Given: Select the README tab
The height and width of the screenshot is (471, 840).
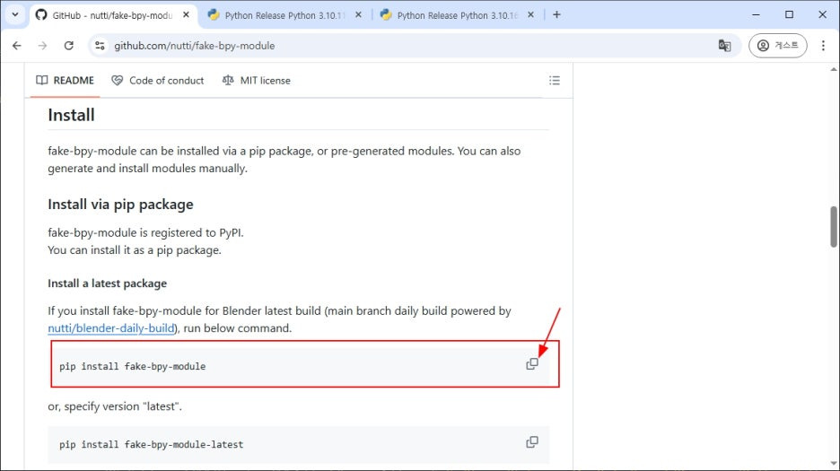Looking at the screenshot, I should coord(65,81).
